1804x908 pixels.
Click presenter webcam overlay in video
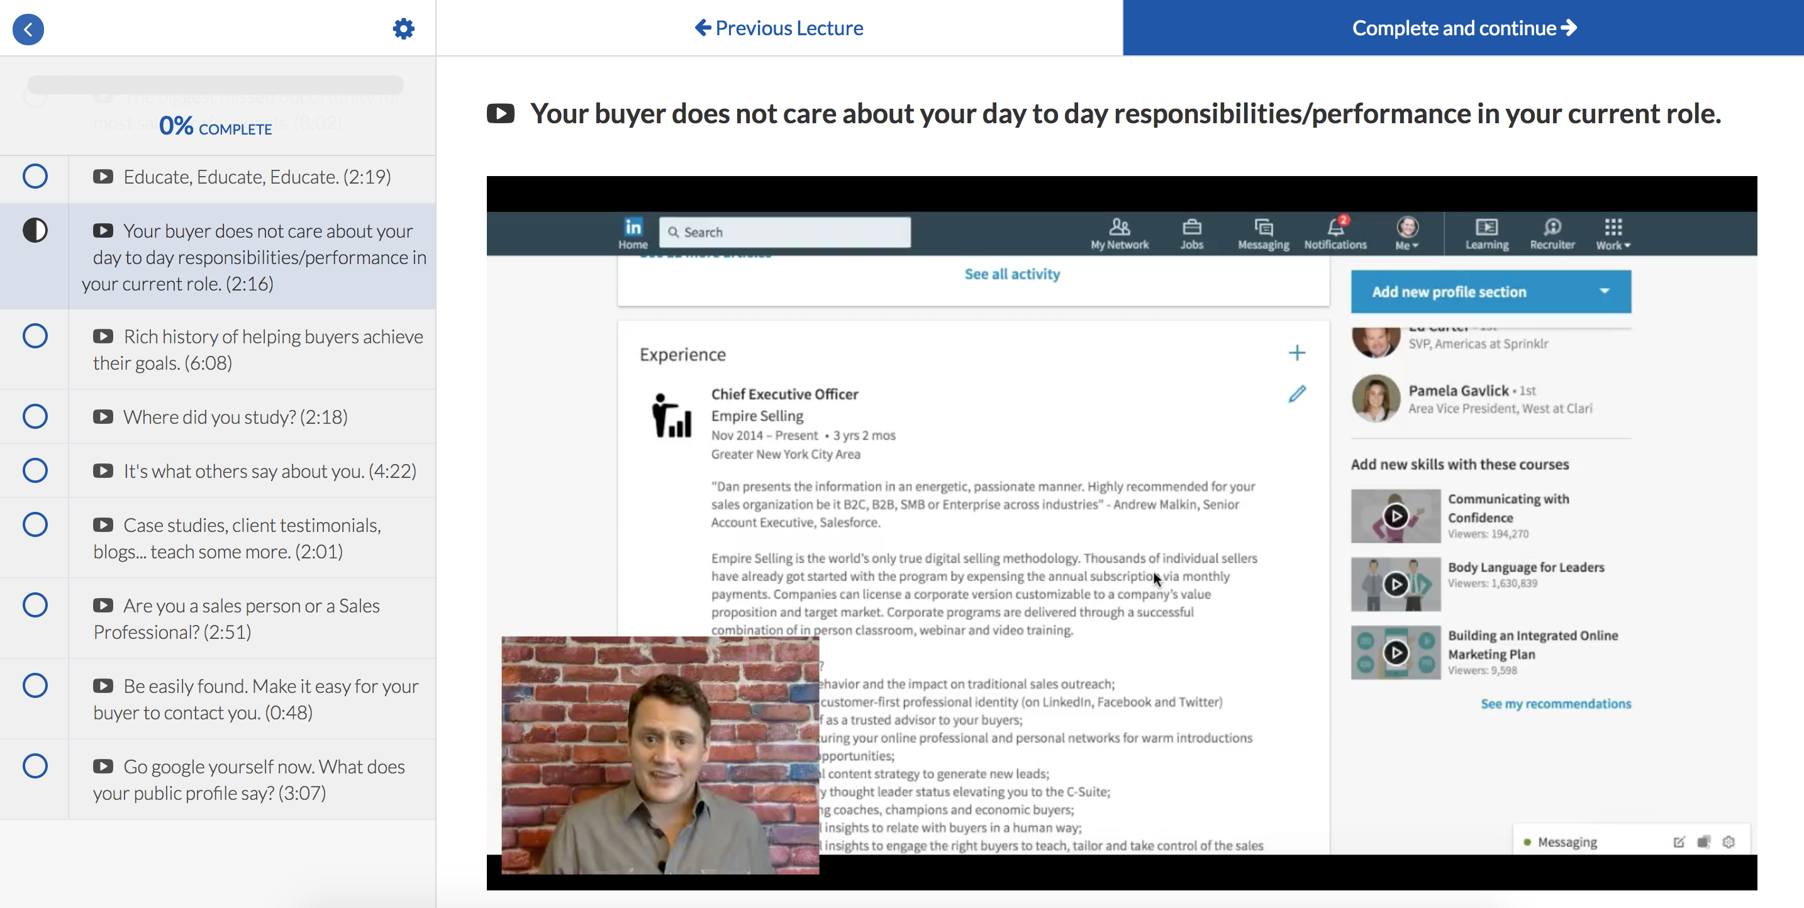click(x=660, y=755)
